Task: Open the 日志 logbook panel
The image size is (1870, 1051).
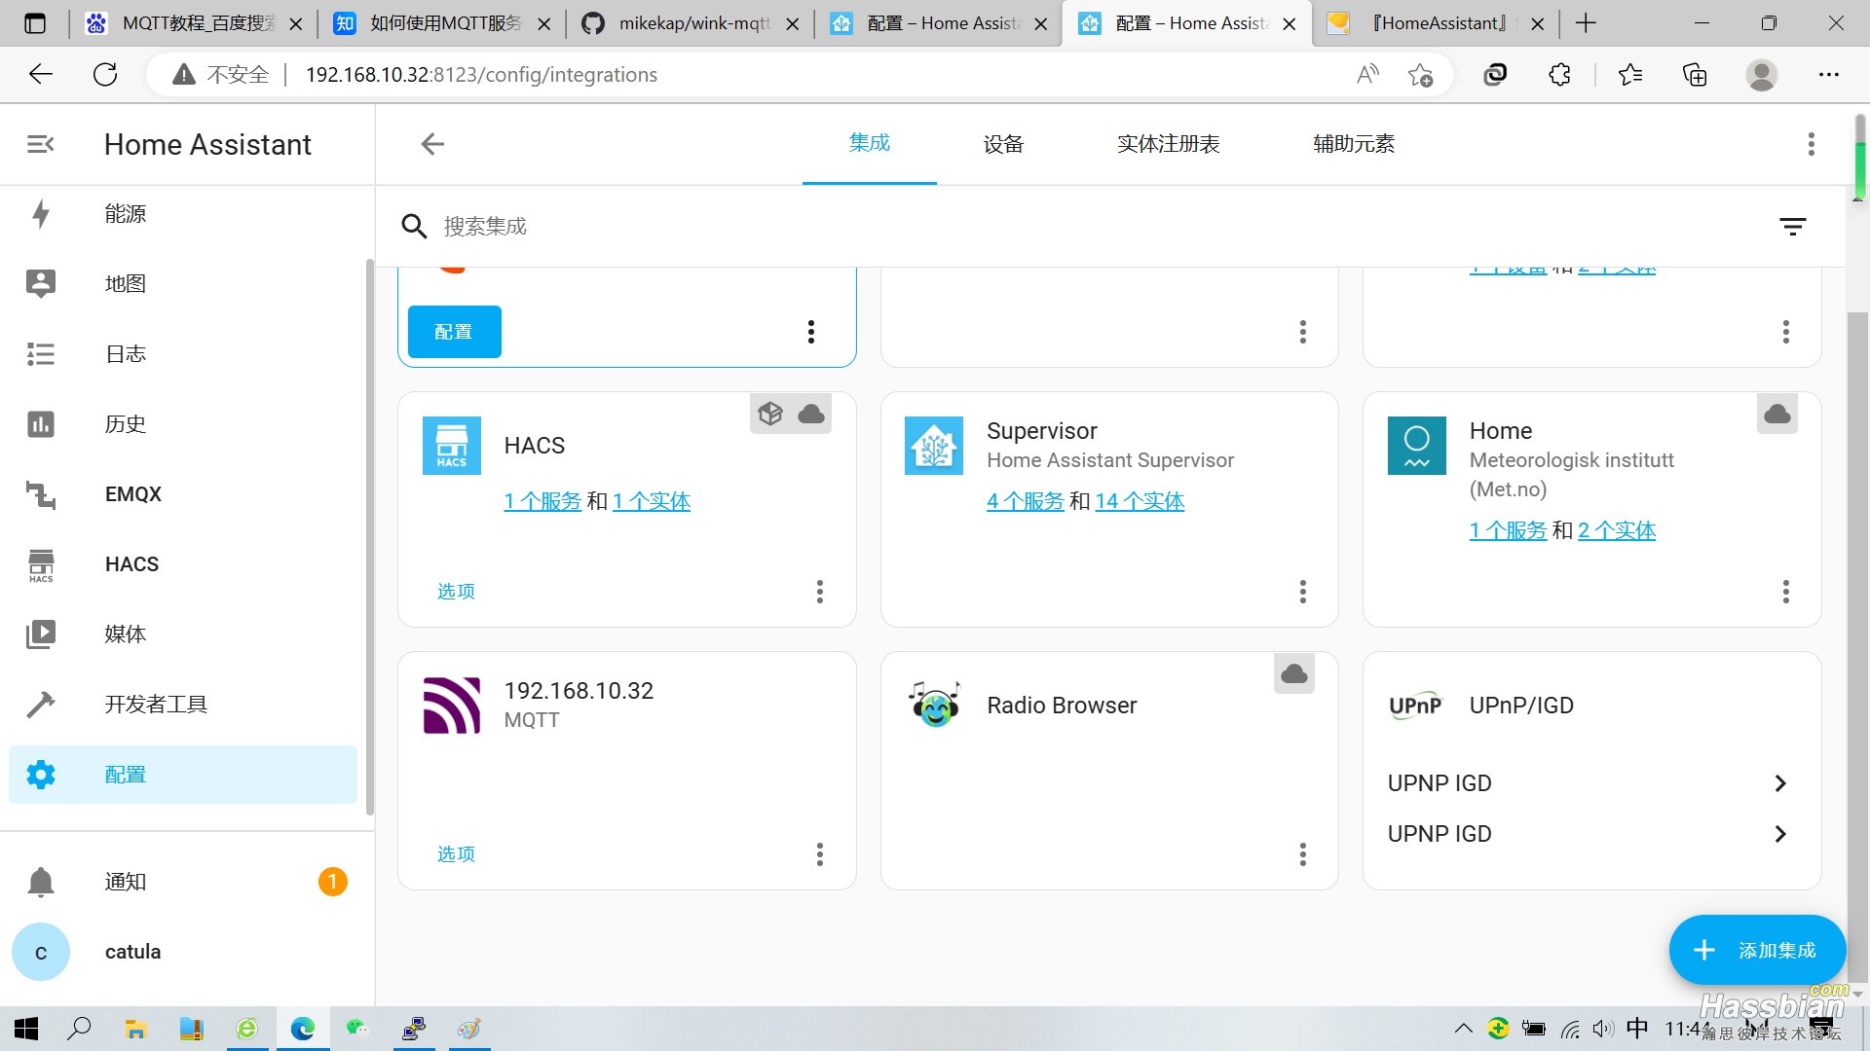Action: tap(183, 354)
